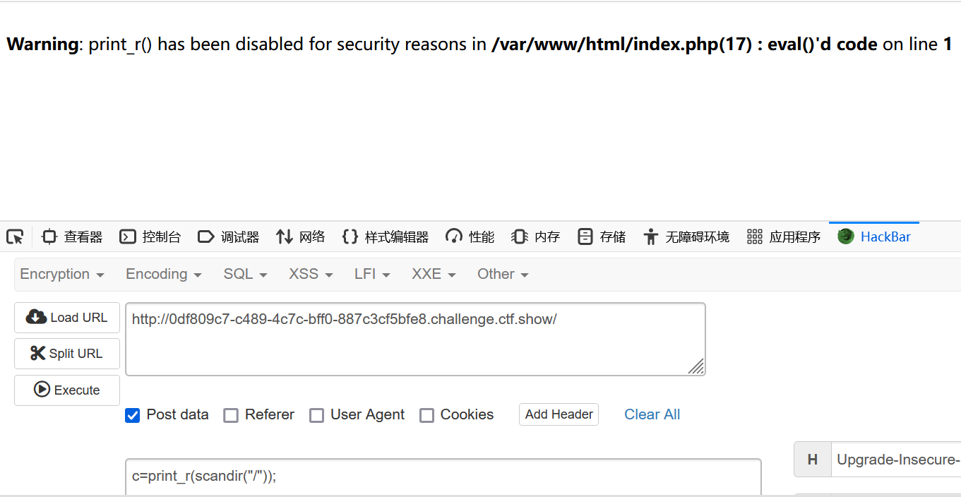Open the Network (网络) panel icon
Viewport: 961px width, 497px height.
click(x=285, y=237)
